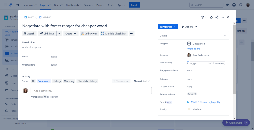Click the dialog vertical scrollbar
Screen dimensions: 254x130
click(234, 59)
